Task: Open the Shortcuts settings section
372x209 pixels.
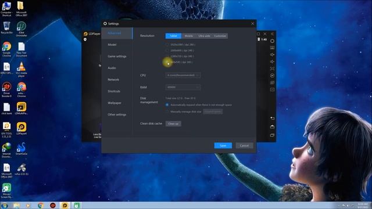Action: click(117, 91)
